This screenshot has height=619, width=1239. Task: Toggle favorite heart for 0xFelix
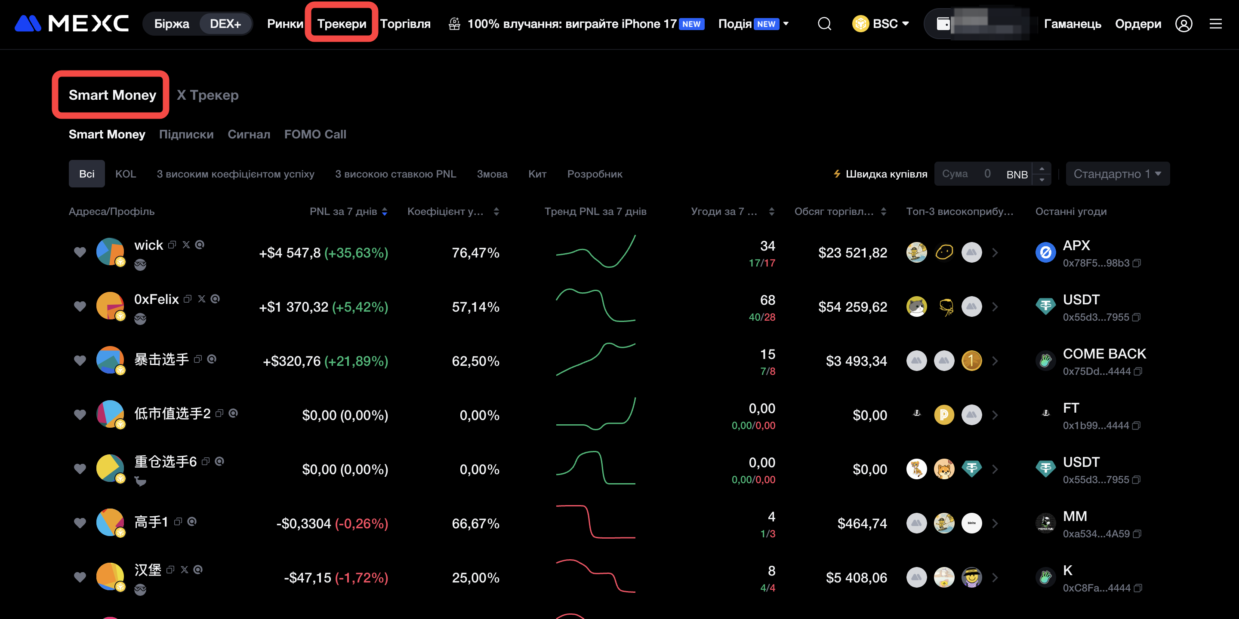click(x=80, y=306)
